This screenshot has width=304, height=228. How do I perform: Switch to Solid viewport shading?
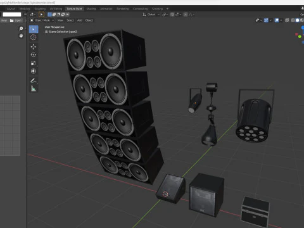(298, 20)
